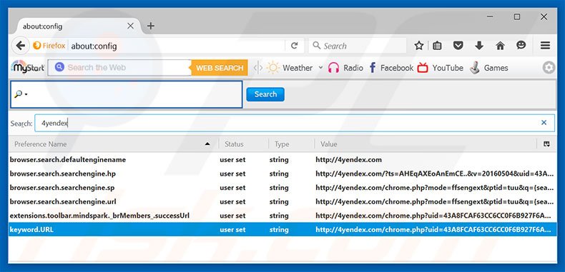Click the Weather sun icon
The height and width of the screenshot is (272, 565).
pyautogui.click(x=273, y=68)
